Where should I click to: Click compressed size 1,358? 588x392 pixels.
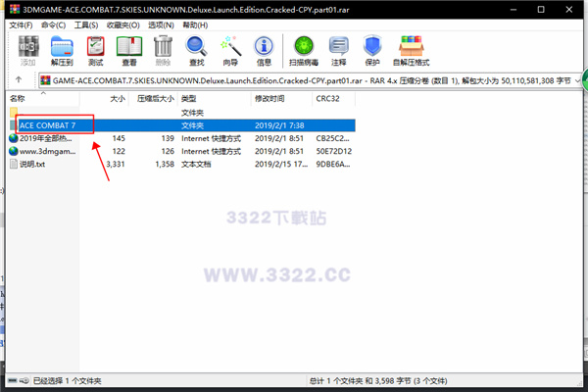(165, 165)
